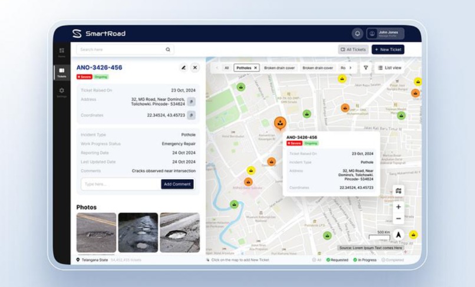This screenshot has width=475, height=287.
Task: Submit with the Add Comment button
Action: pyautogui.click(x=177, y=184)
